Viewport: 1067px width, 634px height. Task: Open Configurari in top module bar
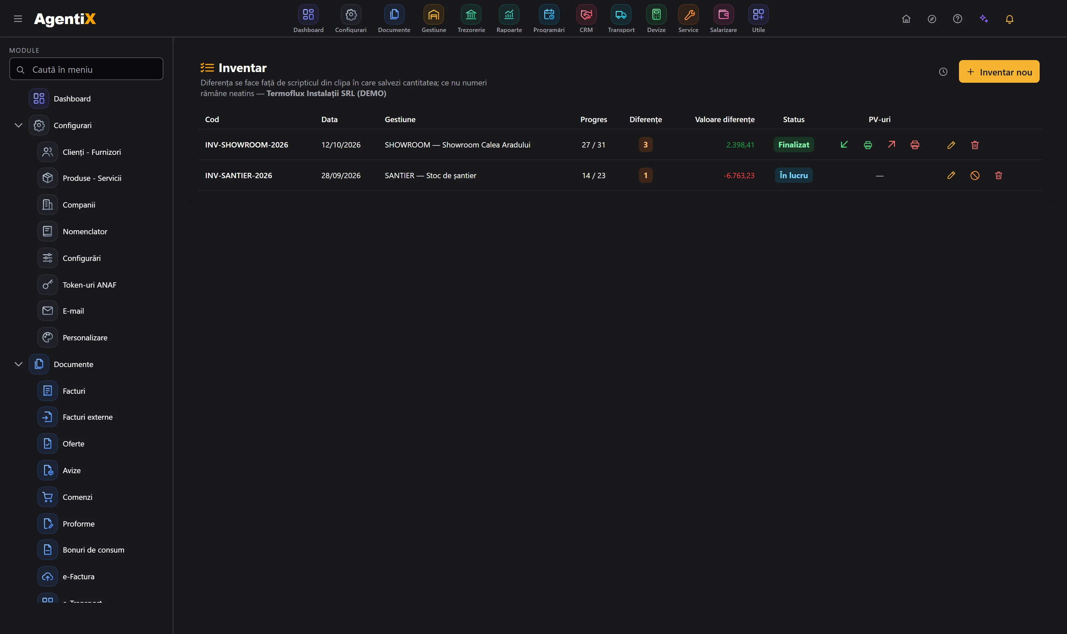pos(350,19)
